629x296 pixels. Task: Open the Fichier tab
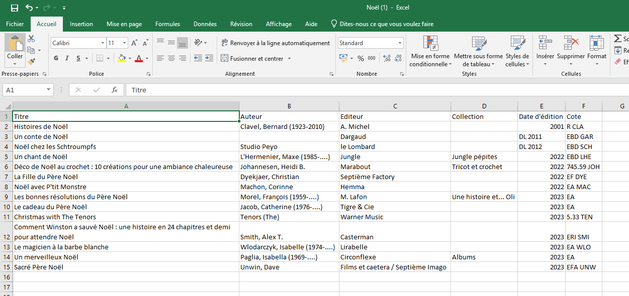[x=15, y=24]
